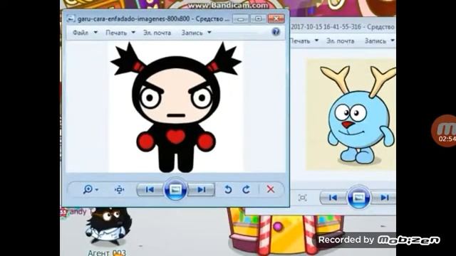Click the black hedgehog avatar in game
Image resolution: width=456 pixels, height=256 pixels.
[108, 226]
